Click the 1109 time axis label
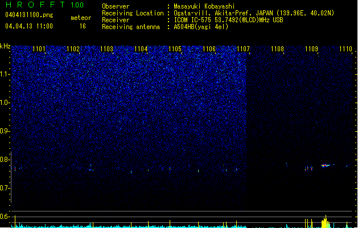Image resolution: width=358 pixels, height=228 pixels. (311, 49)
